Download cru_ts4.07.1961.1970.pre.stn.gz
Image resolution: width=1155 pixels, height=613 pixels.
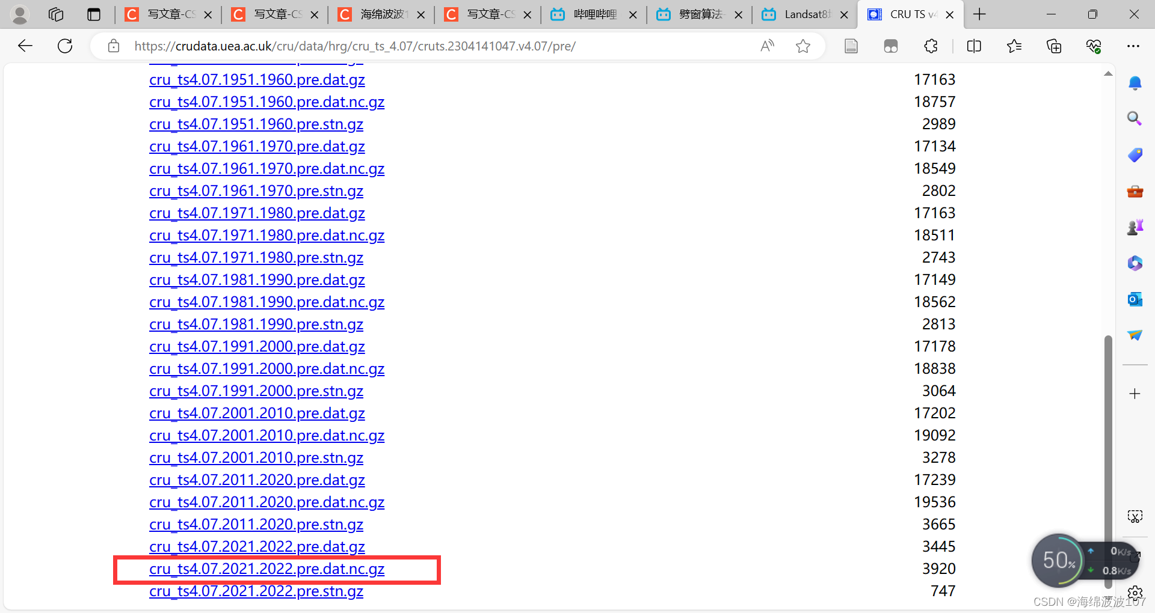point(256,191)
